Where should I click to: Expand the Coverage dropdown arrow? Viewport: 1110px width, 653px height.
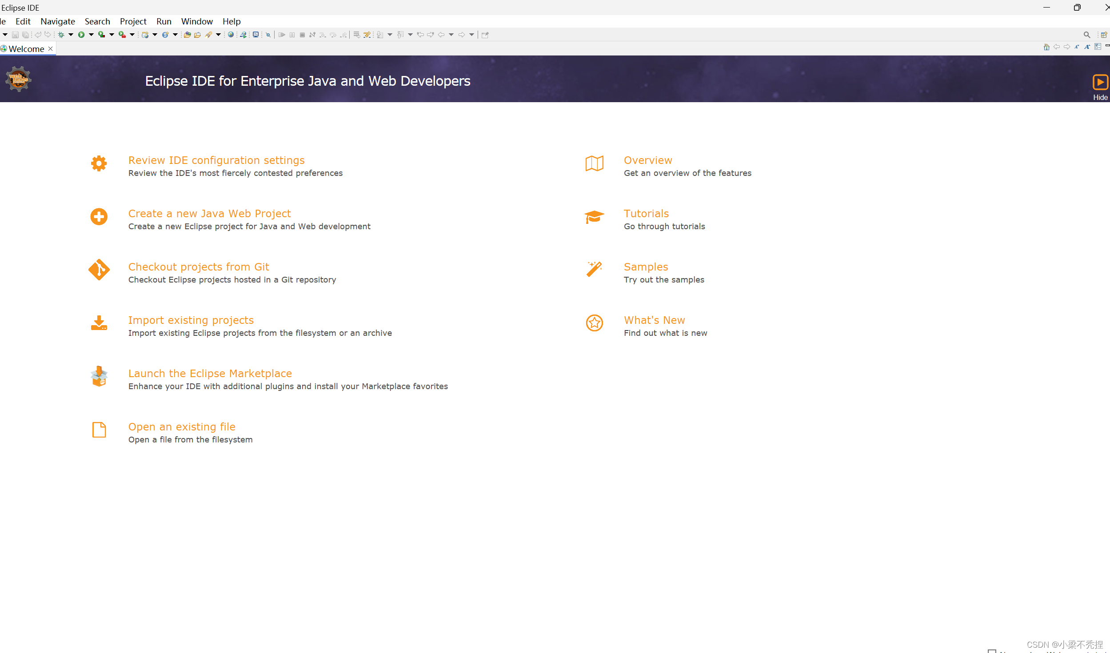112,35
